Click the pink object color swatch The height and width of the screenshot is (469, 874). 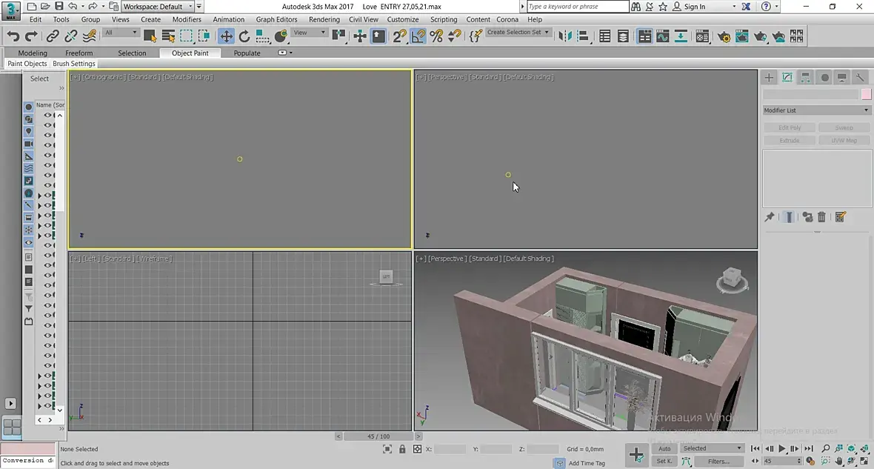[866, 94]
